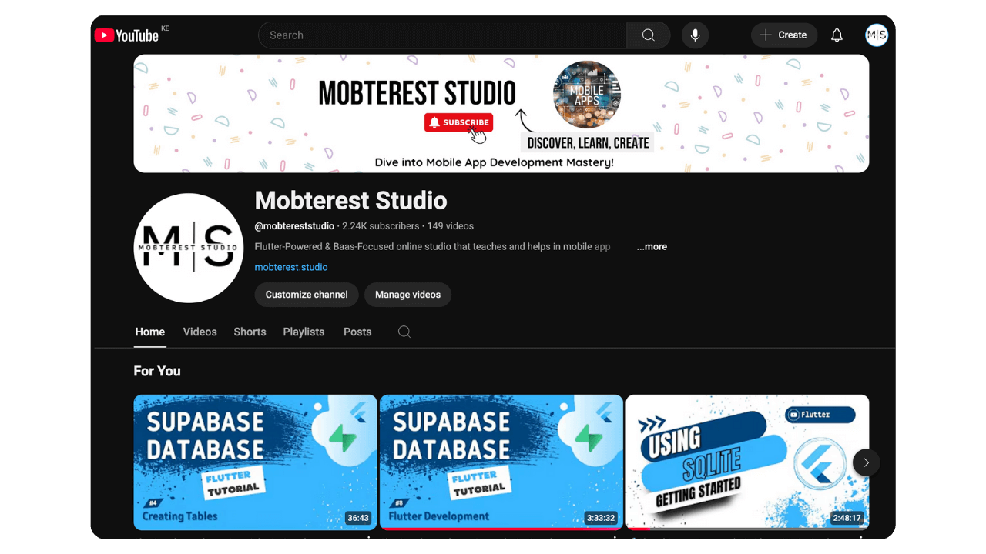Screen dimensions: 986x554
Task: Click the channel banner image
Action: pyautogui.click(x=501, y=113)
